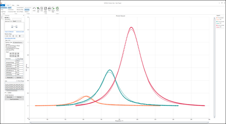Screen dimensions: 226x124
Task: Open the quick access toolbar dropdown arrow
Action: pyautogui.click(x=5, y=3)
